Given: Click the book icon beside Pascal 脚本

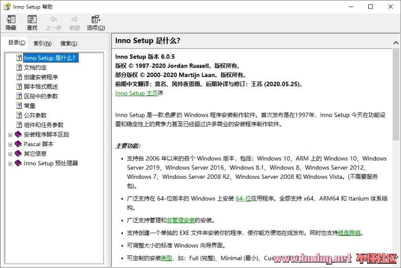Looking at the screenshot, I should (x=18, y=144).
